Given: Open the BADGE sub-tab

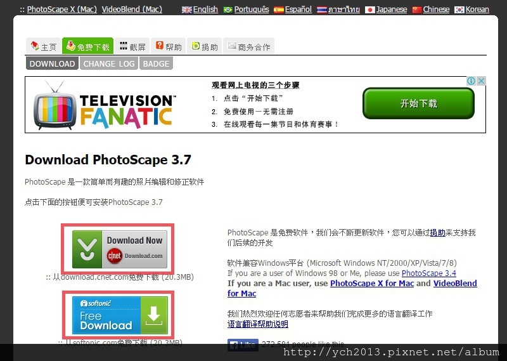Looking at the screenshot, I should [x=156, y=63].
